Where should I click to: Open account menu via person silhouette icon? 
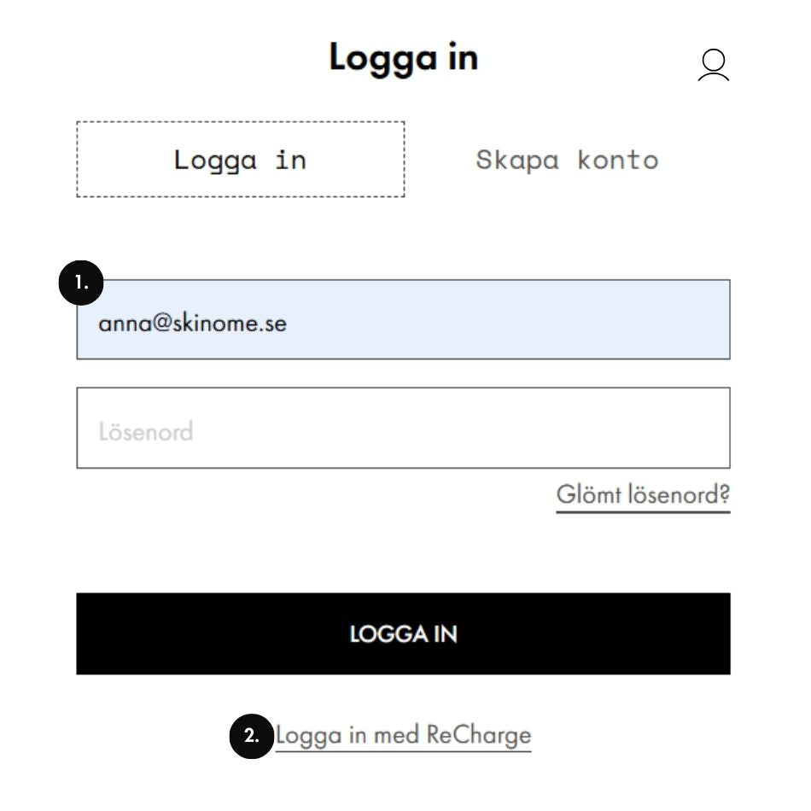click(x=714, y=65)
